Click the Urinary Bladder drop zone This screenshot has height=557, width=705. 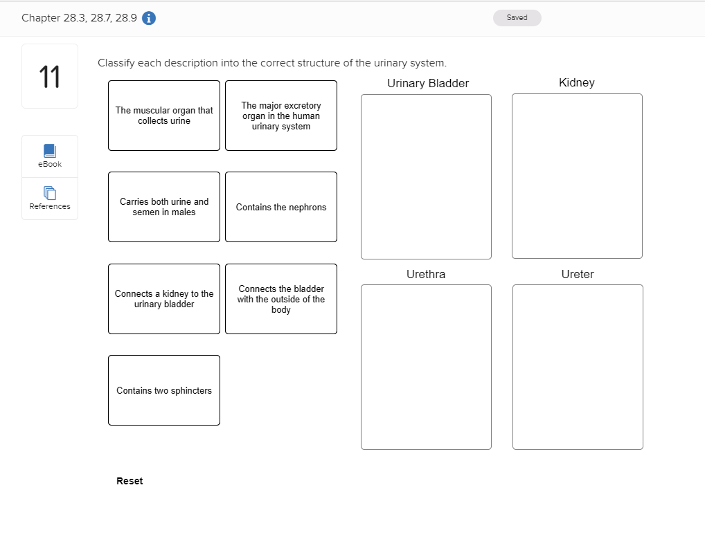pyautogui.click(x=426, y=176)
